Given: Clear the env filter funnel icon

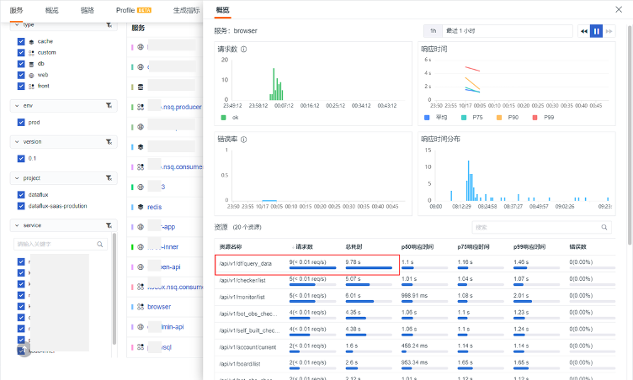Looking at the screenshot, I should [x=109, y=106].
